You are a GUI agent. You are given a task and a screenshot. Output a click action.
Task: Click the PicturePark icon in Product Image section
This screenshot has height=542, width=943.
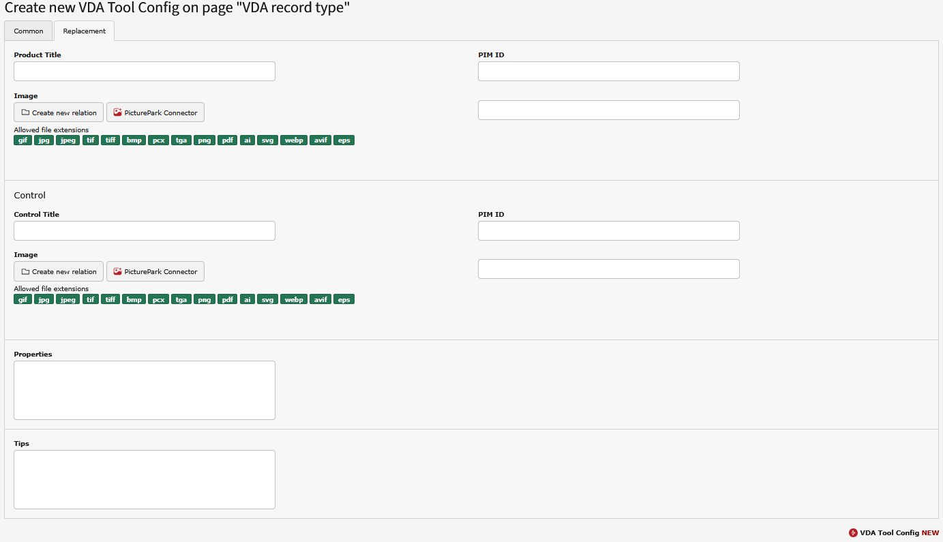click(x=117, y=112)
